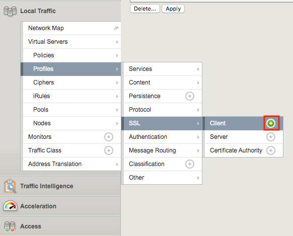Add a new Persistence profile via plus icon

coord(190,96)
